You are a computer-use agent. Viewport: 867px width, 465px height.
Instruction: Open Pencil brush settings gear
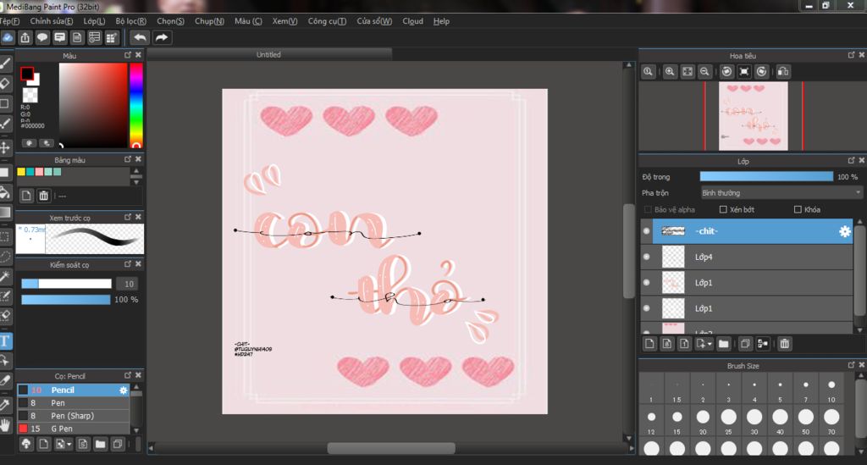point(124,390)
